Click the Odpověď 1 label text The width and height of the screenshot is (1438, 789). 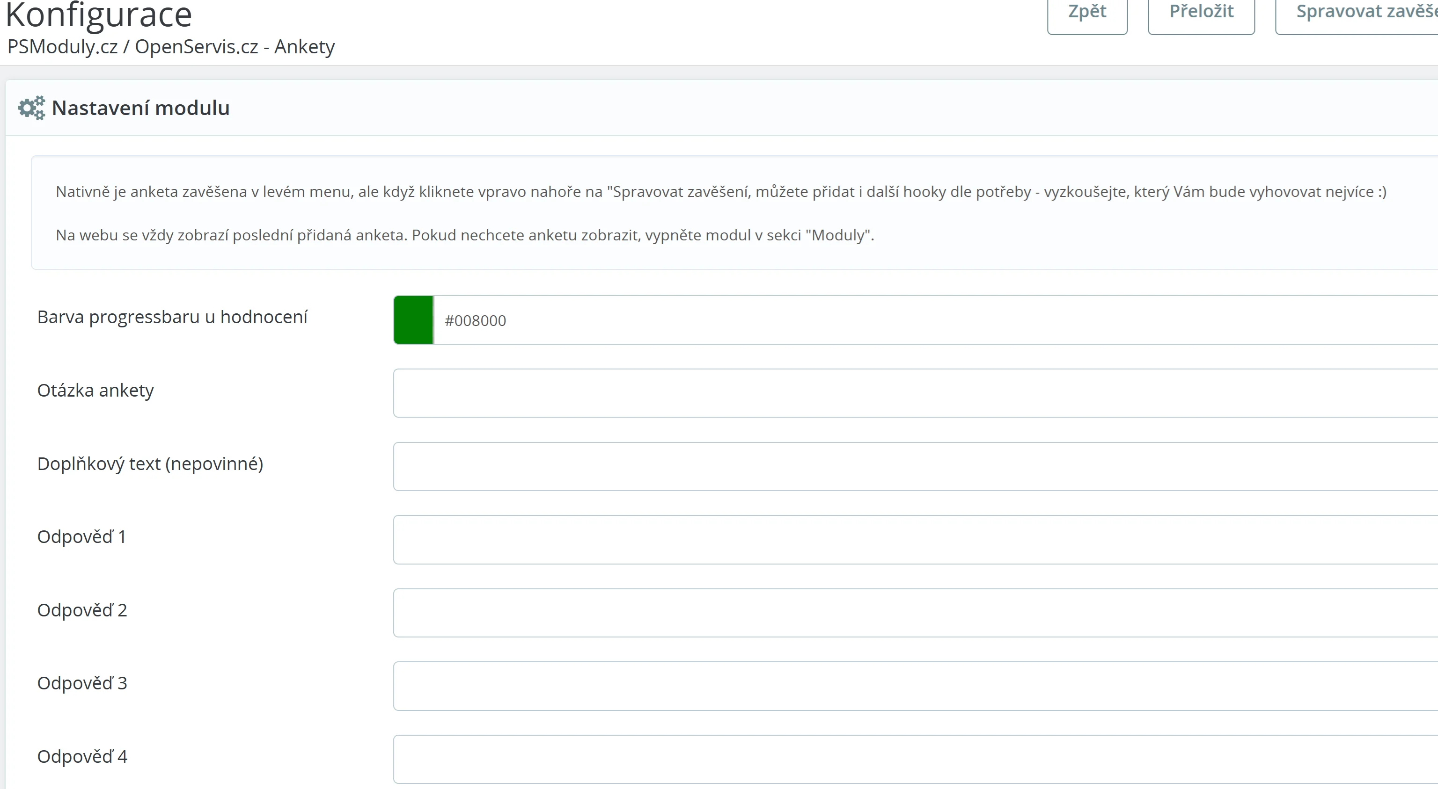coord(81,537)
